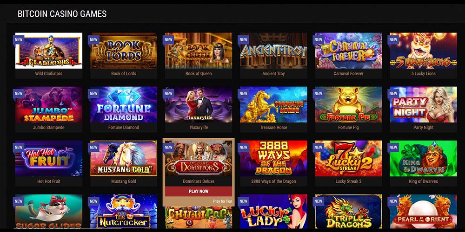Image resolution: width=465 pixels, height=232 pixels.
Task: Select the Lucky Streak 2 game tile
Action: coord(348,158)
